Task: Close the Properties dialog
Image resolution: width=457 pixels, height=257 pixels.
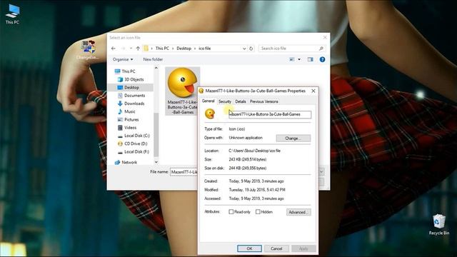Action: [x=313, y=91]
